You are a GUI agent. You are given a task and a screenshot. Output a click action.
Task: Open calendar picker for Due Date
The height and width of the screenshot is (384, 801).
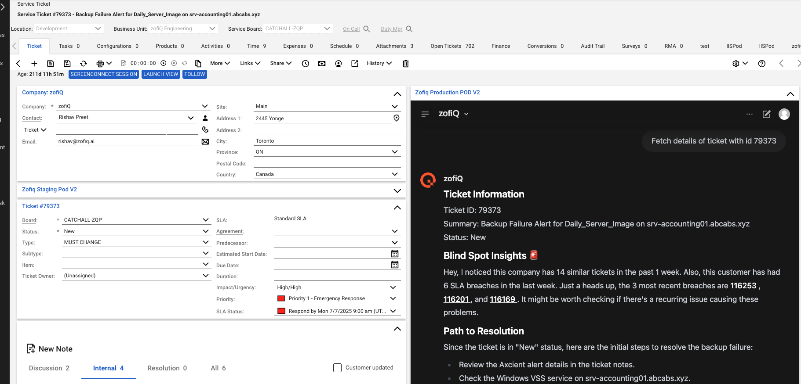pos(395,265)
